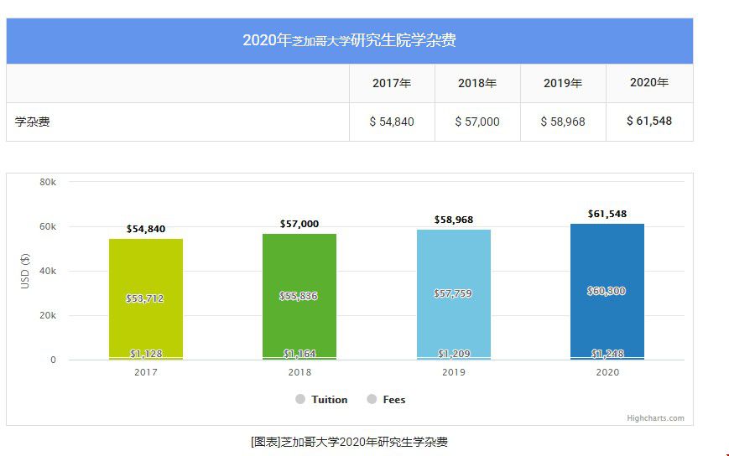This screenshot has width=729, height=456.
Task: Click the $ 61,548 table cell
Action: point(649,122)
